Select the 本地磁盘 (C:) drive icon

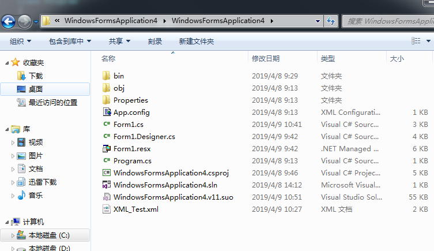21,235
